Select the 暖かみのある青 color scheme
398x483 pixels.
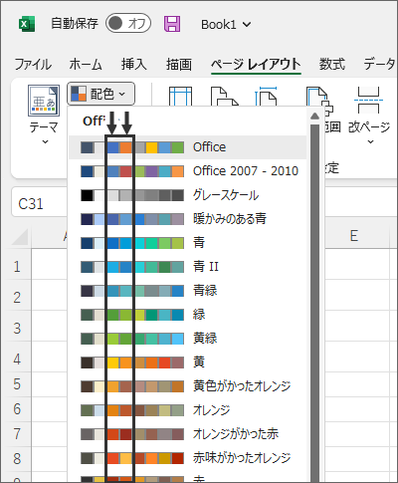click(187, 219)
